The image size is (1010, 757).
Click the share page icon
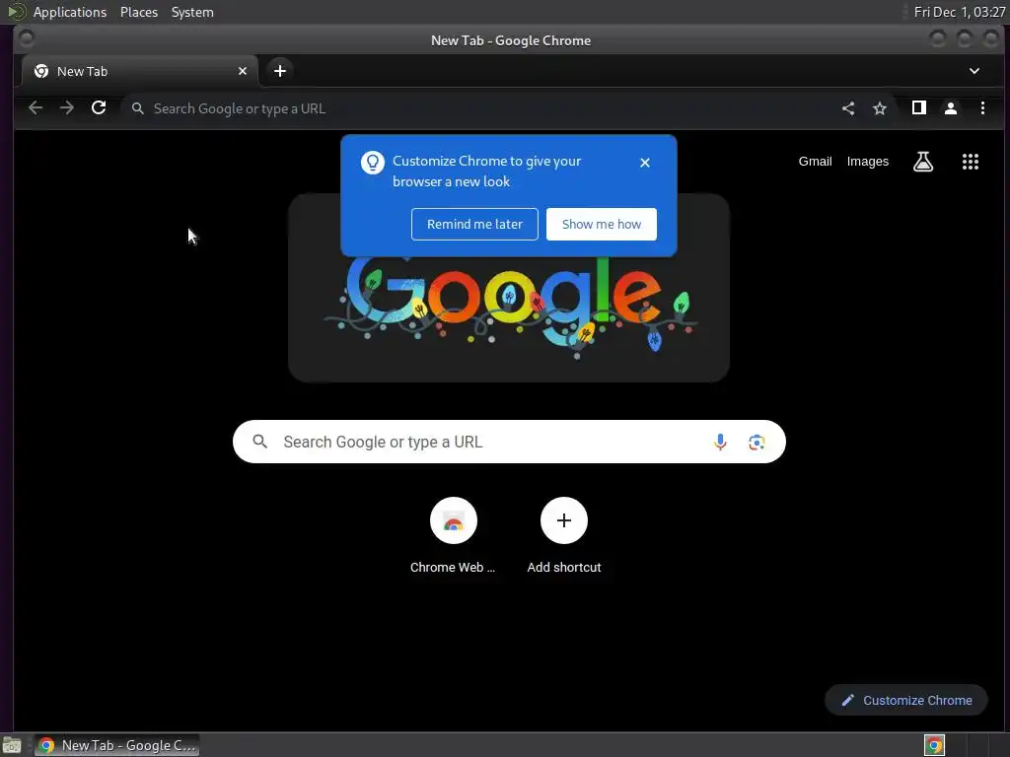848,108
